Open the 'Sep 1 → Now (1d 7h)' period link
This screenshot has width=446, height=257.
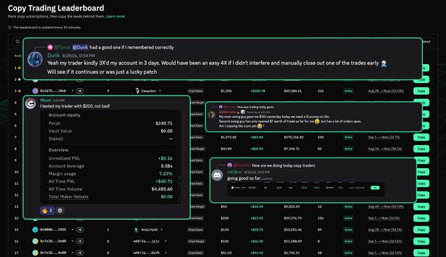[384, 137]
